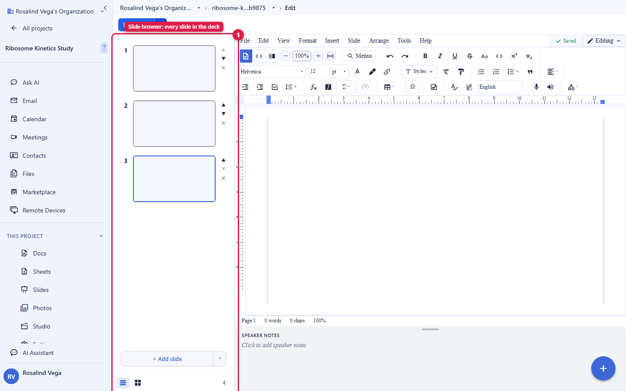Image resolution: width=626 pixels, height=391 pixels.
Task: Switch slide browser to grid view
Action: (138, 383)
